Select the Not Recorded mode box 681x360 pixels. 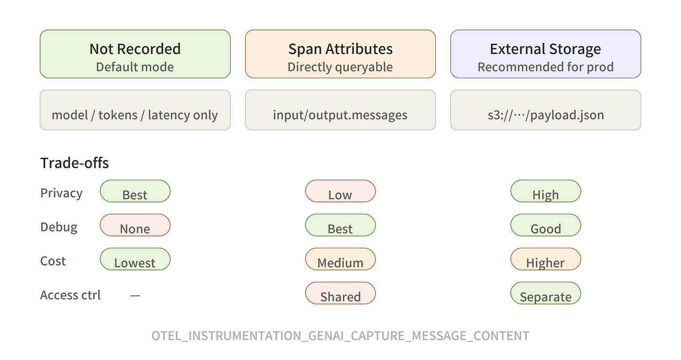pos(135,54)
